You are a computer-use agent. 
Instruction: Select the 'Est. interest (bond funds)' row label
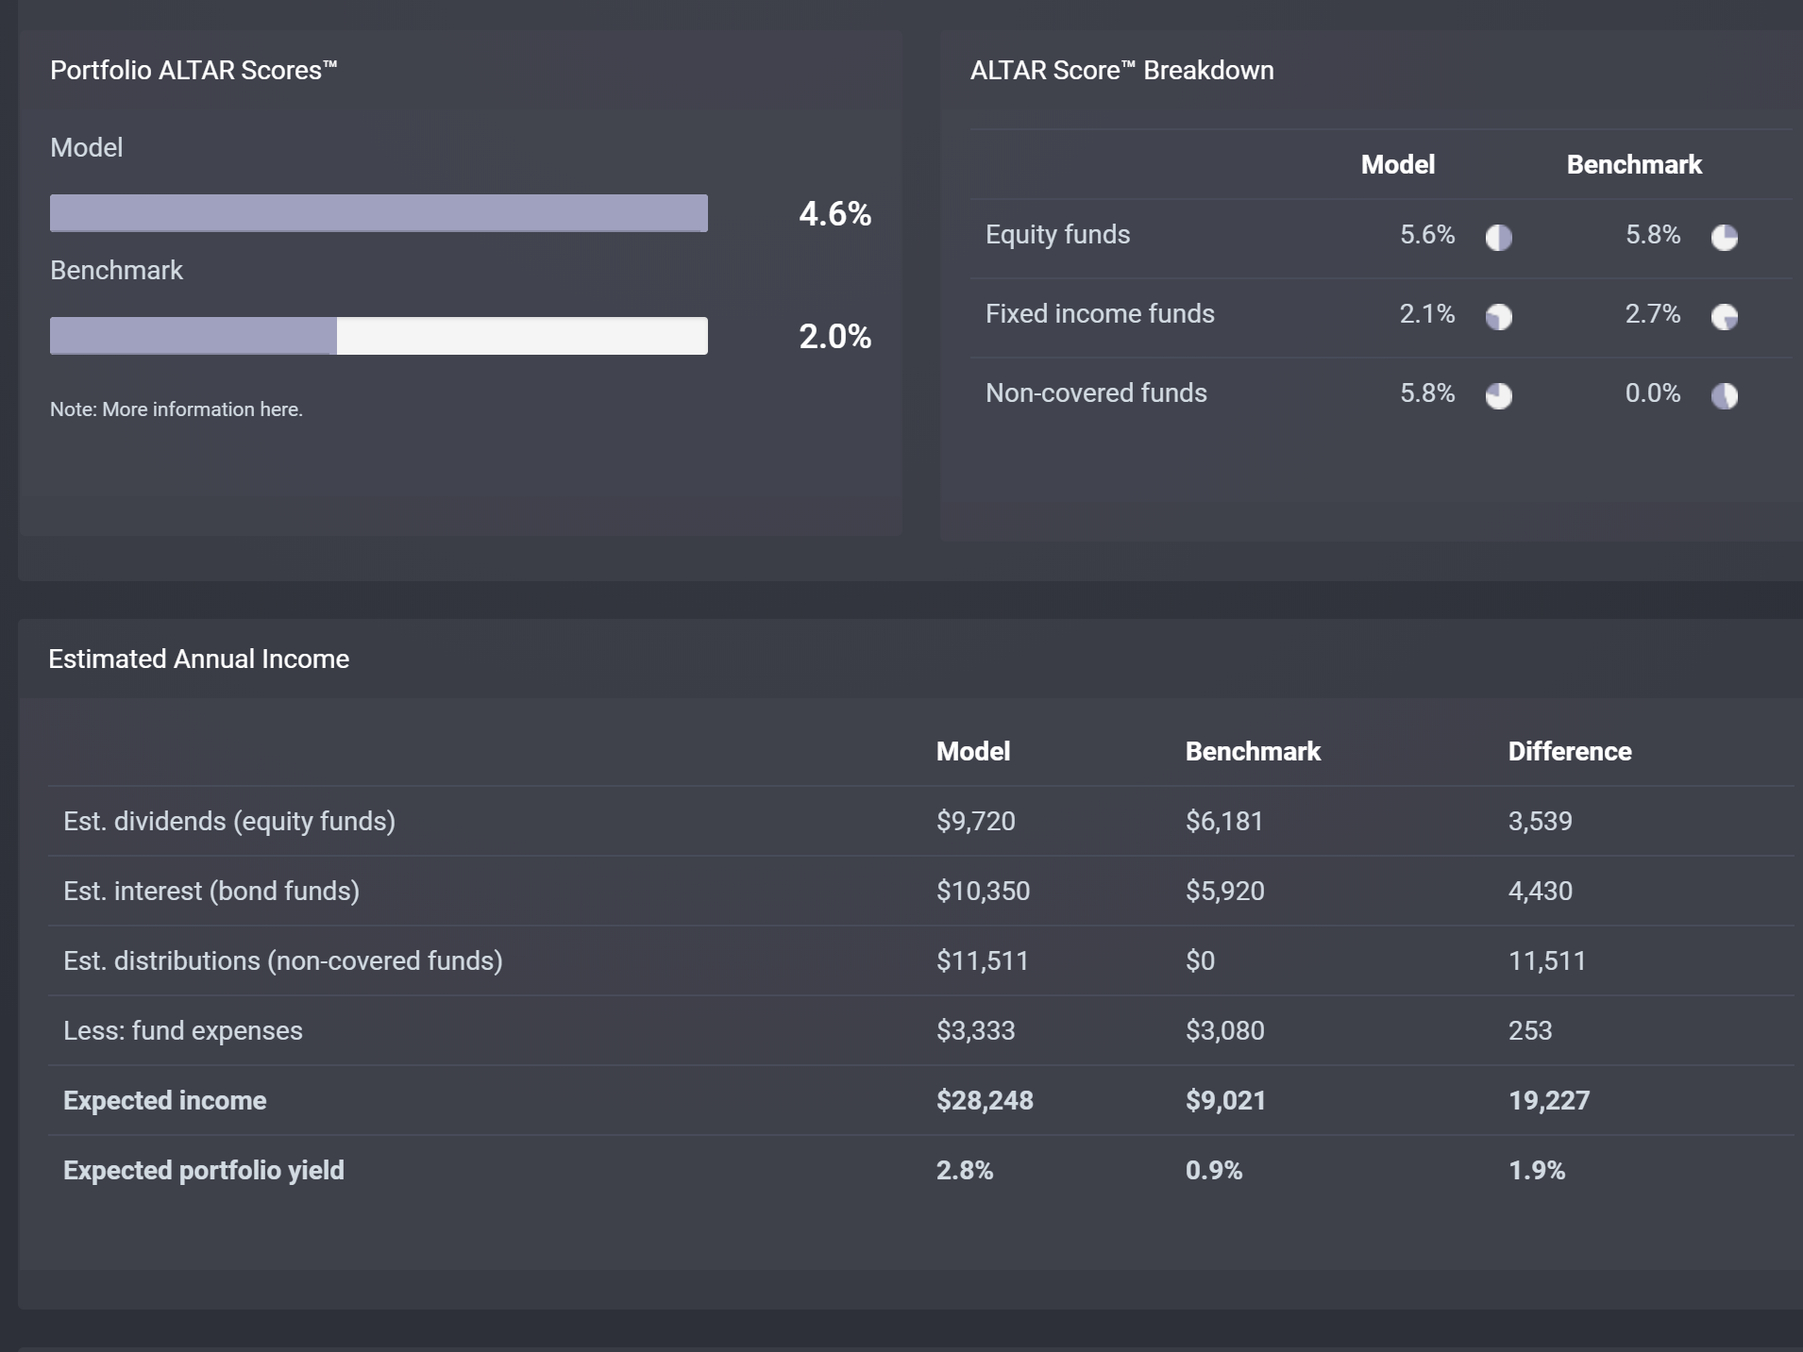[211, 892]
